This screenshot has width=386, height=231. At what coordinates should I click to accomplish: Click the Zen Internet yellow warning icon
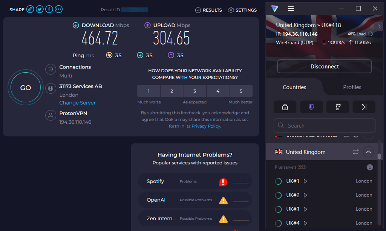[x=223, y=219]
